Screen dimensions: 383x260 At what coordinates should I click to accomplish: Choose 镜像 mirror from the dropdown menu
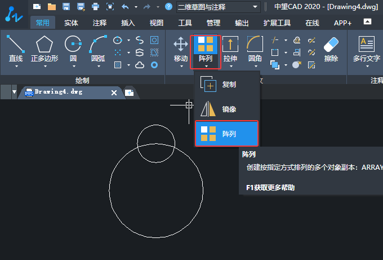[226, 109]
